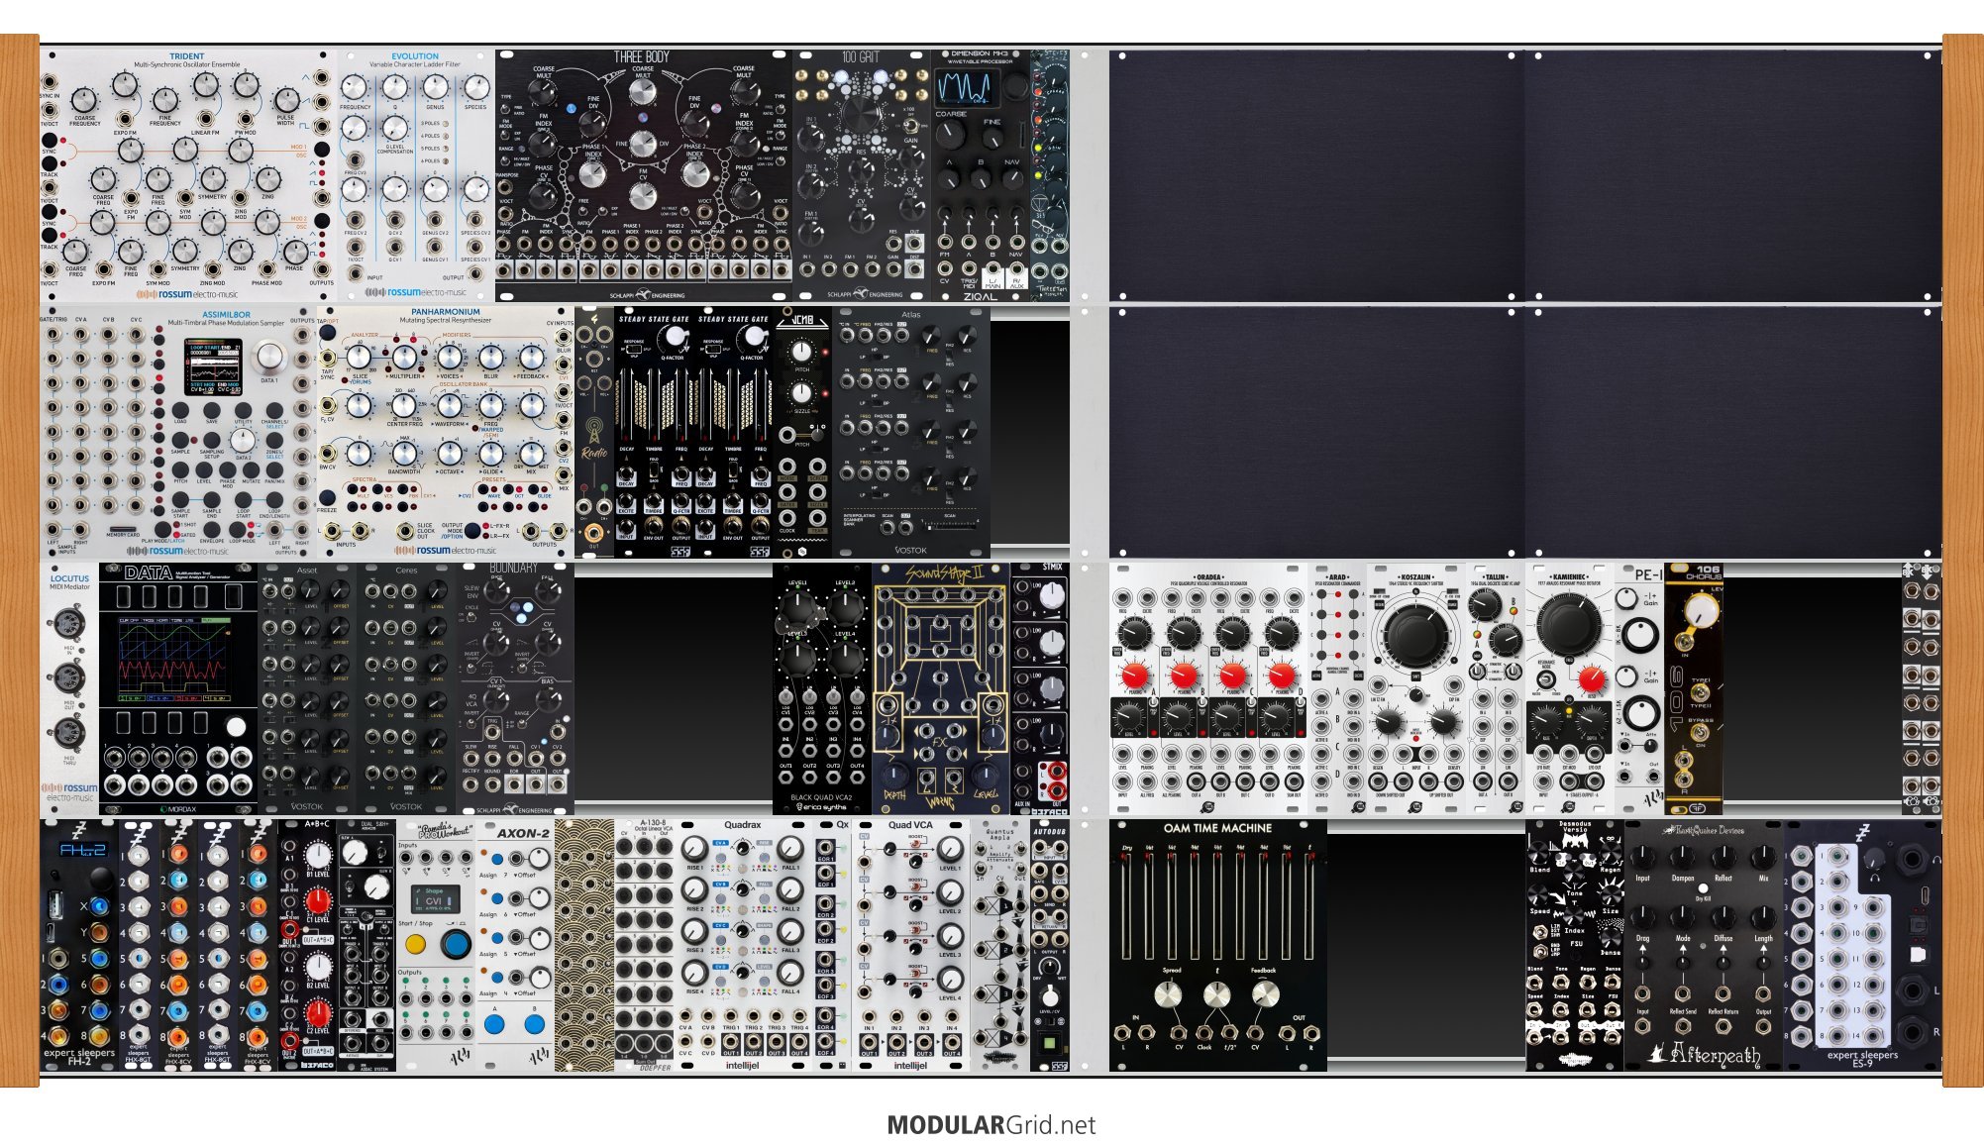Click the Oradea SUM OUT jack

(x=1294, y=781)
